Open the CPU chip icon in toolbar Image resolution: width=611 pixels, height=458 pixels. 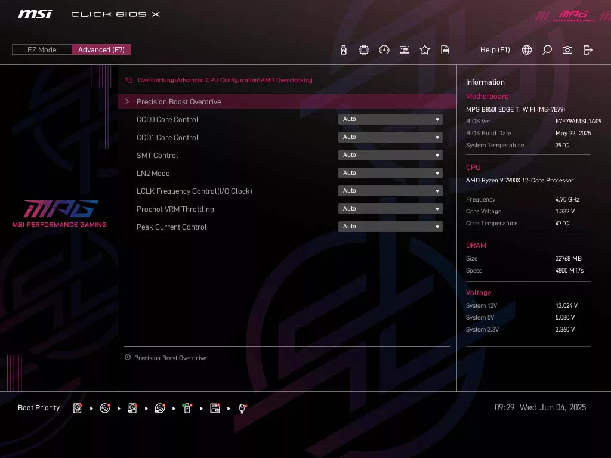point(363,50)
